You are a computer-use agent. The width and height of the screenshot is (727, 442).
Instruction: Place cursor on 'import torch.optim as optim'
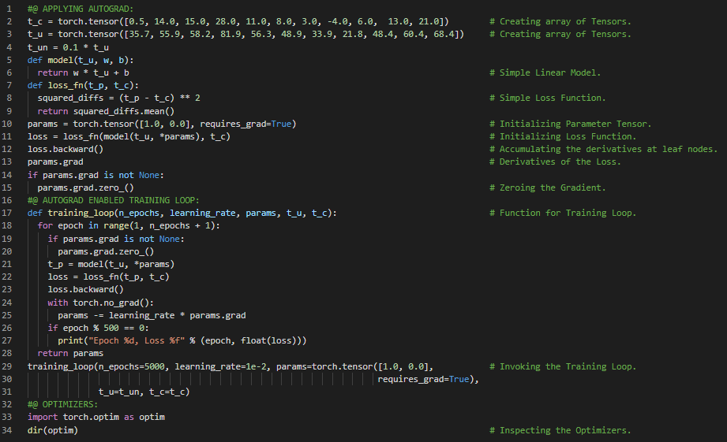click(96, 418)
